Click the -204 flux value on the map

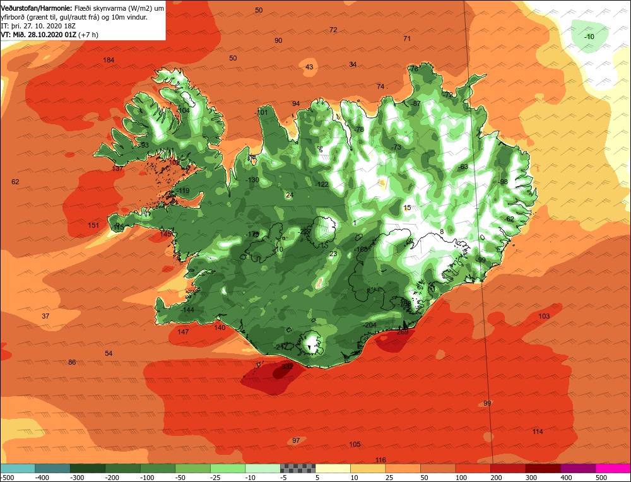click(x=370, y=325)
